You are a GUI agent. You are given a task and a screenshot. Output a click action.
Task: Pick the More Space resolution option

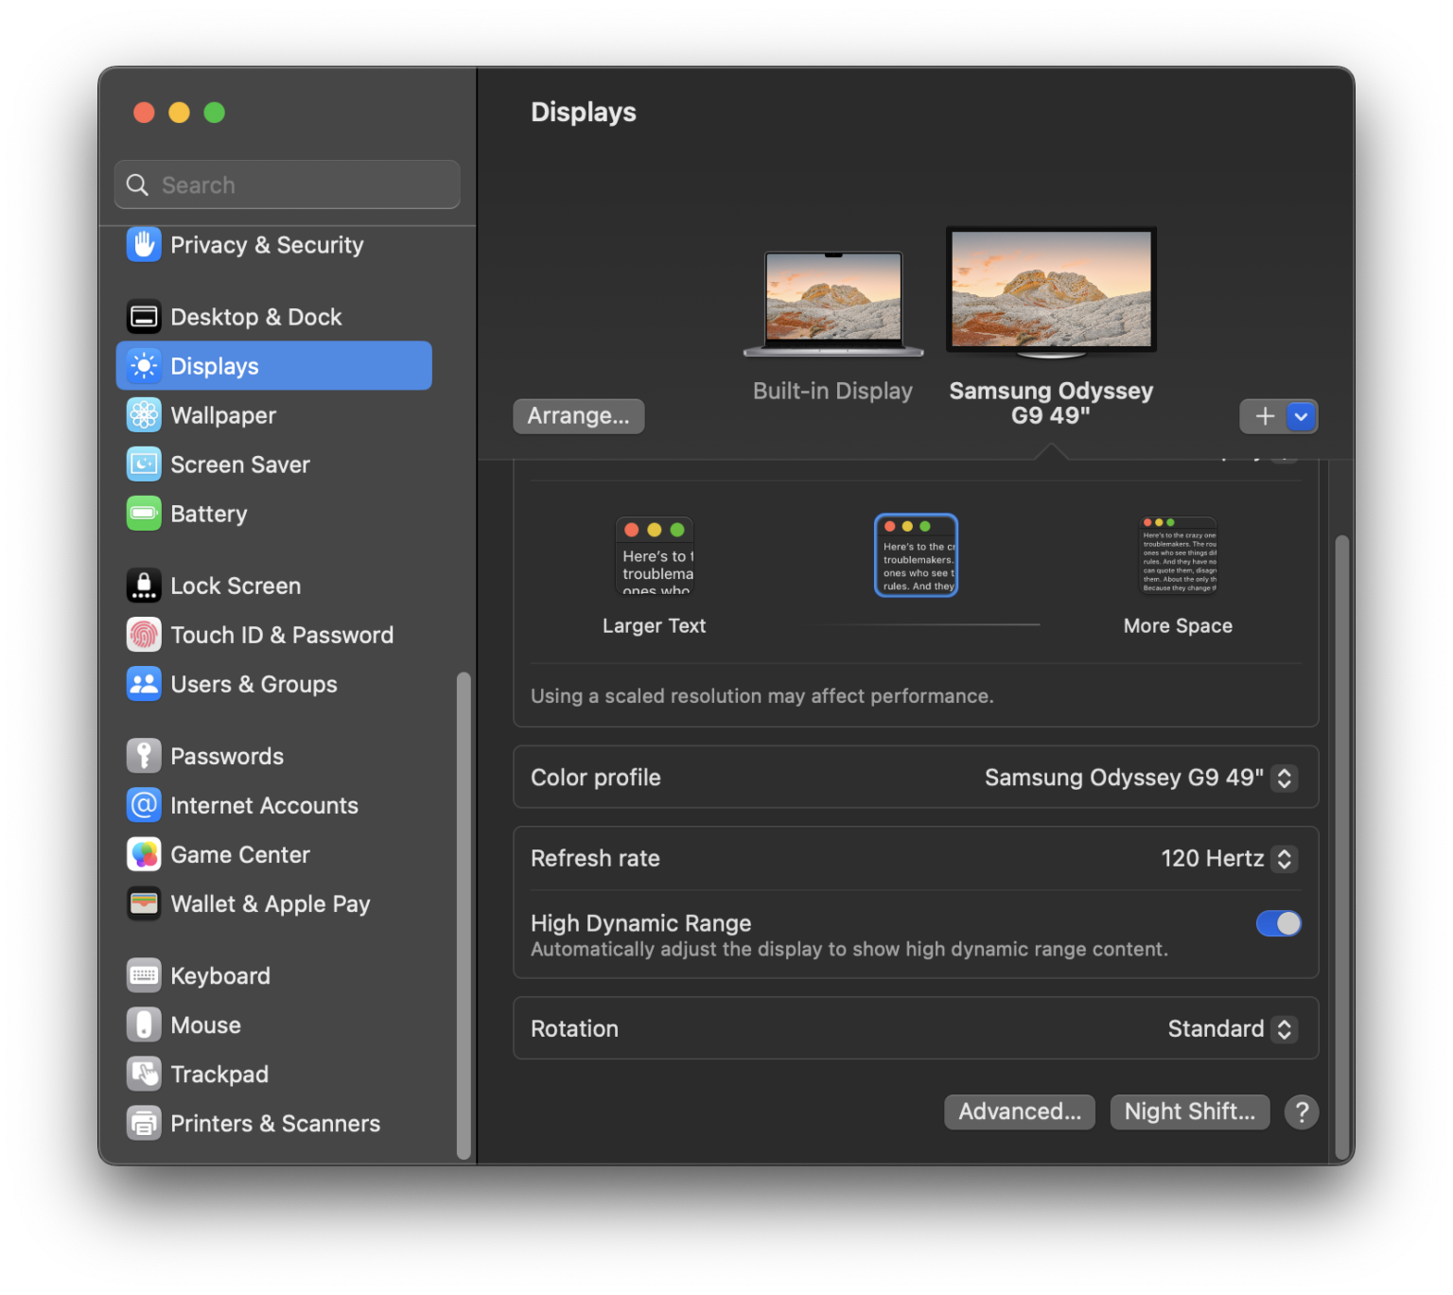pos(1179,576)
